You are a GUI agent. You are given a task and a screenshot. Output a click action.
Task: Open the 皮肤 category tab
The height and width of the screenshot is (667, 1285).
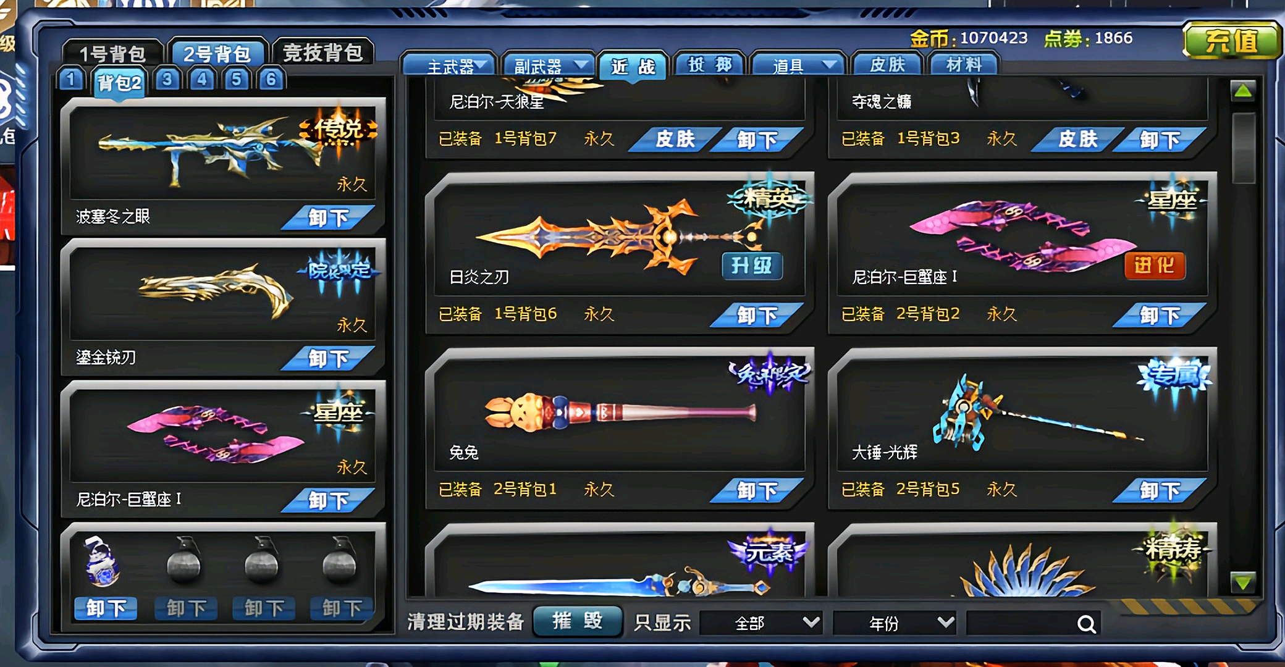click(888, 64)
